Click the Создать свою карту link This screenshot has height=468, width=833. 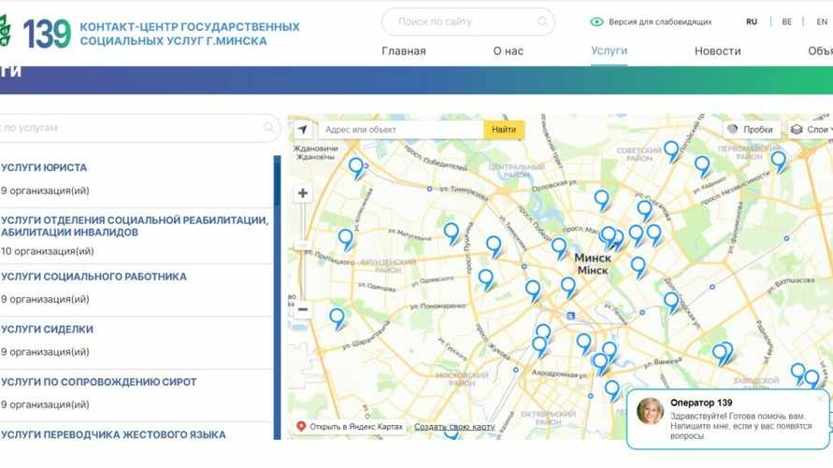pyautogui.click(x=454, y=427)
